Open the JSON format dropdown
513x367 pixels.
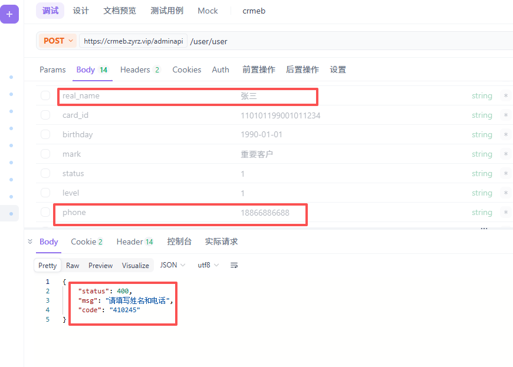172,265
